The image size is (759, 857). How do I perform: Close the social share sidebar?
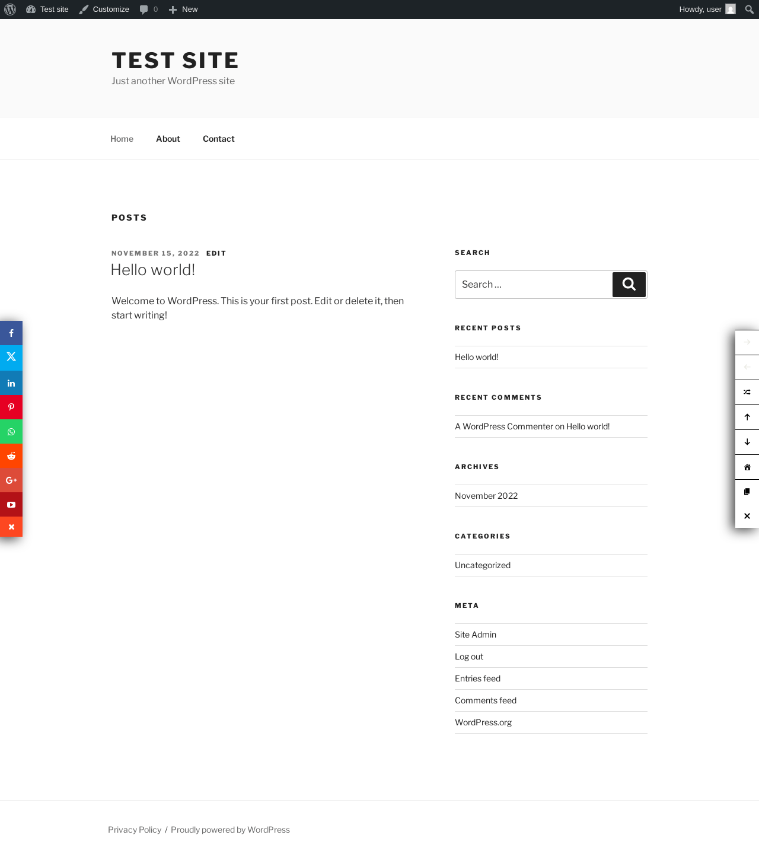[11, 527]
